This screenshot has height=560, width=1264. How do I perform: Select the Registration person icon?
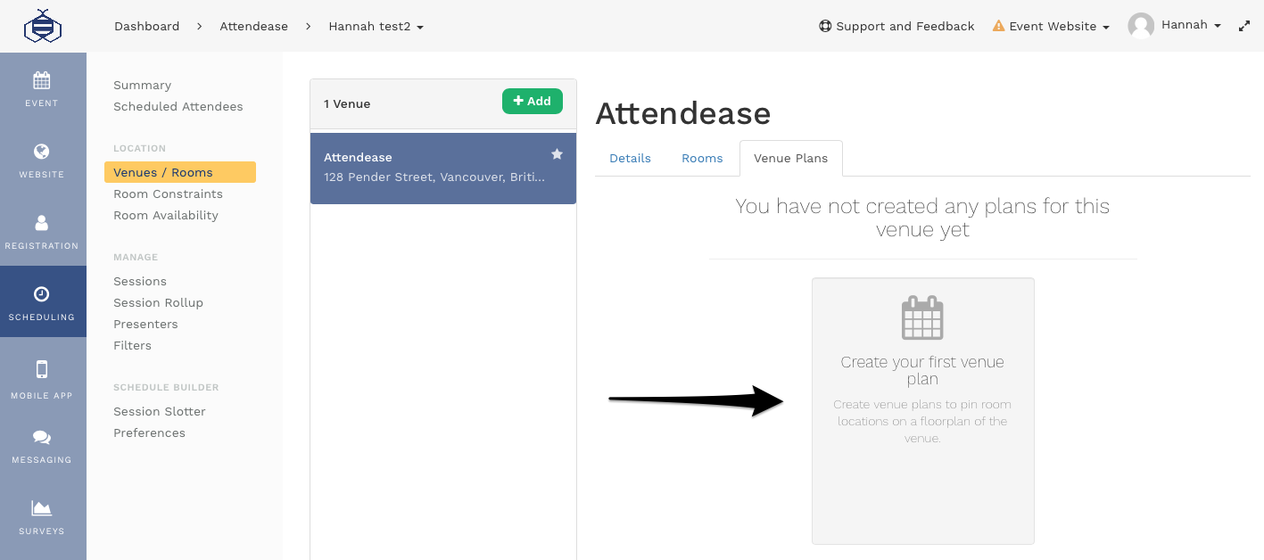coord(42,223)
